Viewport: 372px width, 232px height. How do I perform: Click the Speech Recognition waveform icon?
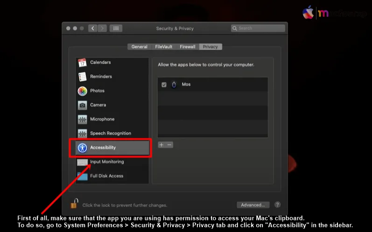[x=82, y=134]
